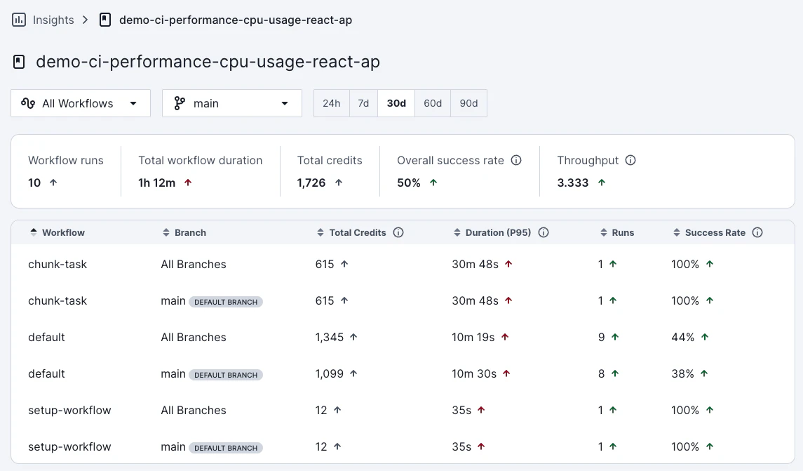
Task: Open the setup-workflow All Branches row
Action: point(69,410)
